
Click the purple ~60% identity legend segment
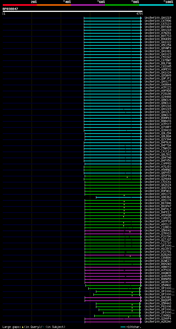pos(88,5)
